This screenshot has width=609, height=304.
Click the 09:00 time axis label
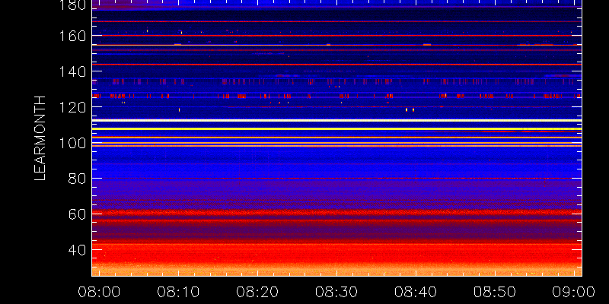point(573,292)
